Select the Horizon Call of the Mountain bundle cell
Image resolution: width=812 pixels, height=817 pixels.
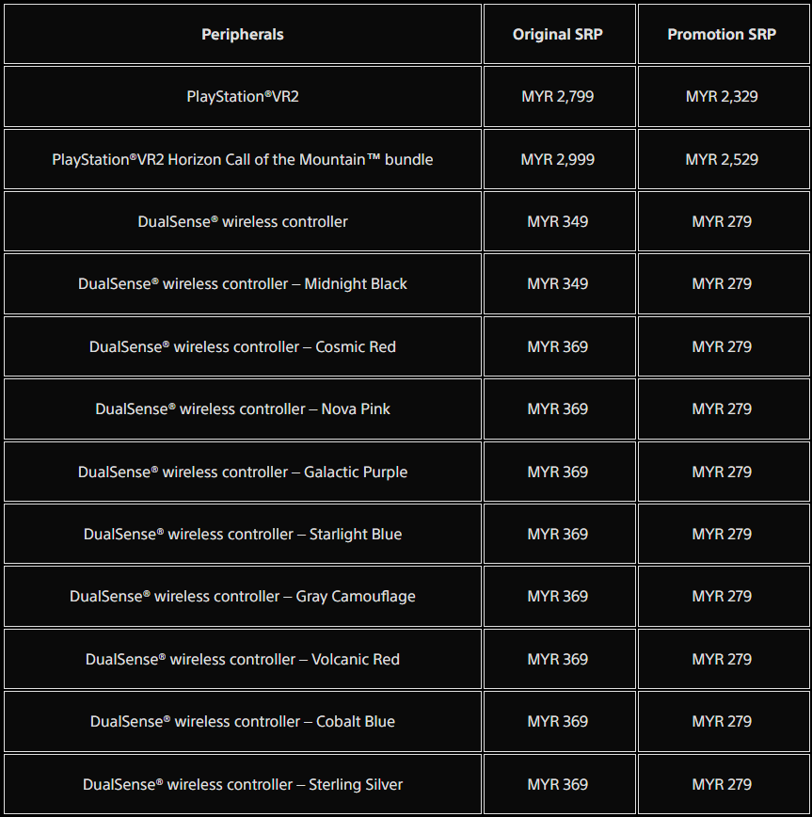[x=242, y=159]
